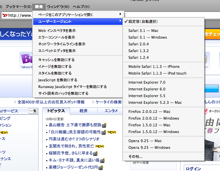The height and width of the screenshot is (171, 220).
Task: Toggle JavaScript を無効にする
Action: [77, 80]
